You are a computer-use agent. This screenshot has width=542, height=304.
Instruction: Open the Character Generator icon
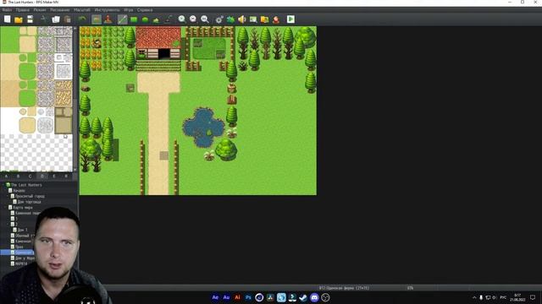pos(276,19)
